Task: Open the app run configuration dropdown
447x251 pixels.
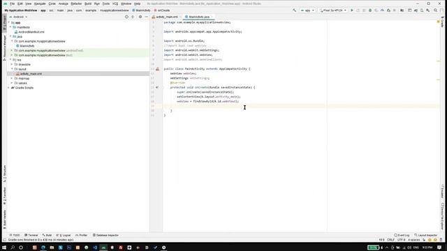Action: pos(307,10)
